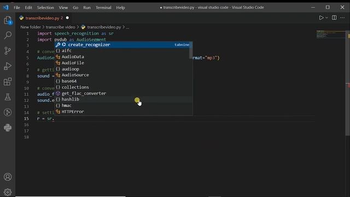Click the editor vertical scrollbar

tap(348, 83)
